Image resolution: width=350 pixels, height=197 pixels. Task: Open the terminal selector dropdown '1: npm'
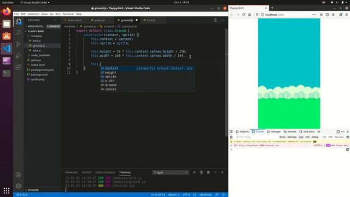click(x=171, y=172)
